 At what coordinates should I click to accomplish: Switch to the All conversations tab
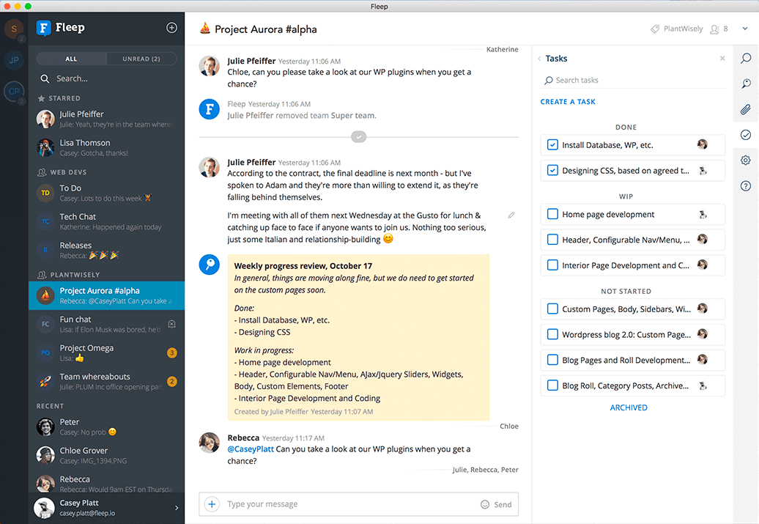coord(71,59)
